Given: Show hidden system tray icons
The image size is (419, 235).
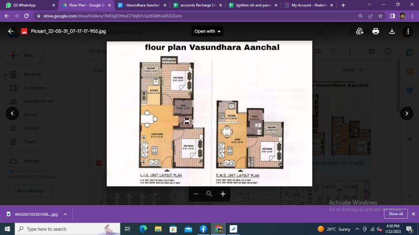Looking at the screenshot, I should click(x=357, y=229).
